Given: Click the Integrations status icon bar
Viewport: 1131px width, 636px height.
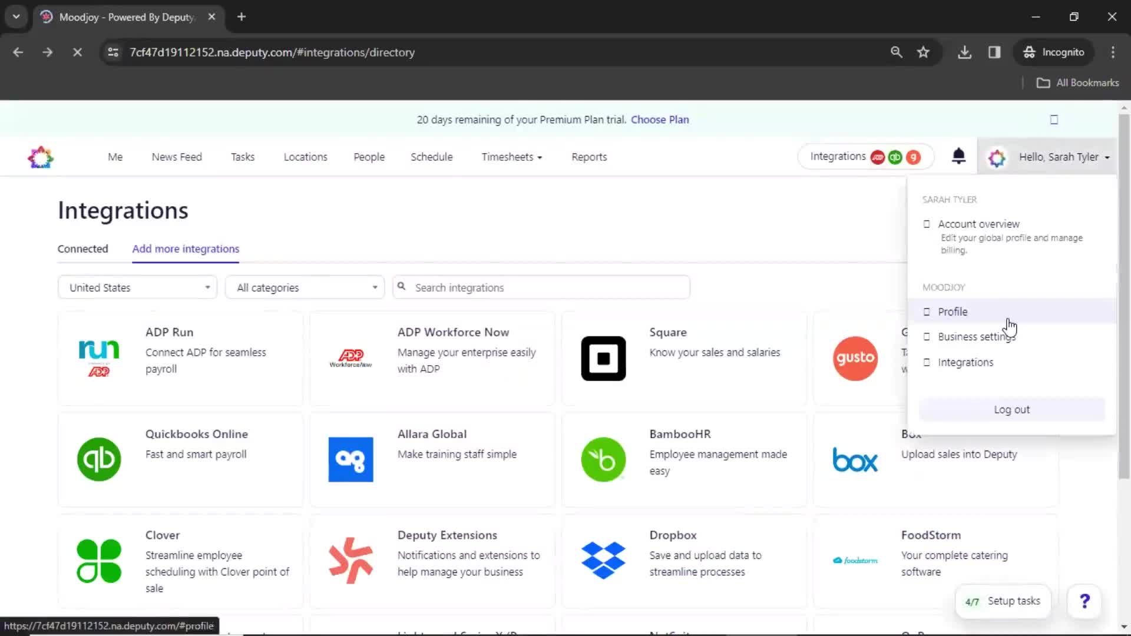Looking at the screenshot, I should pyautogui.click(x=864, y=157).
